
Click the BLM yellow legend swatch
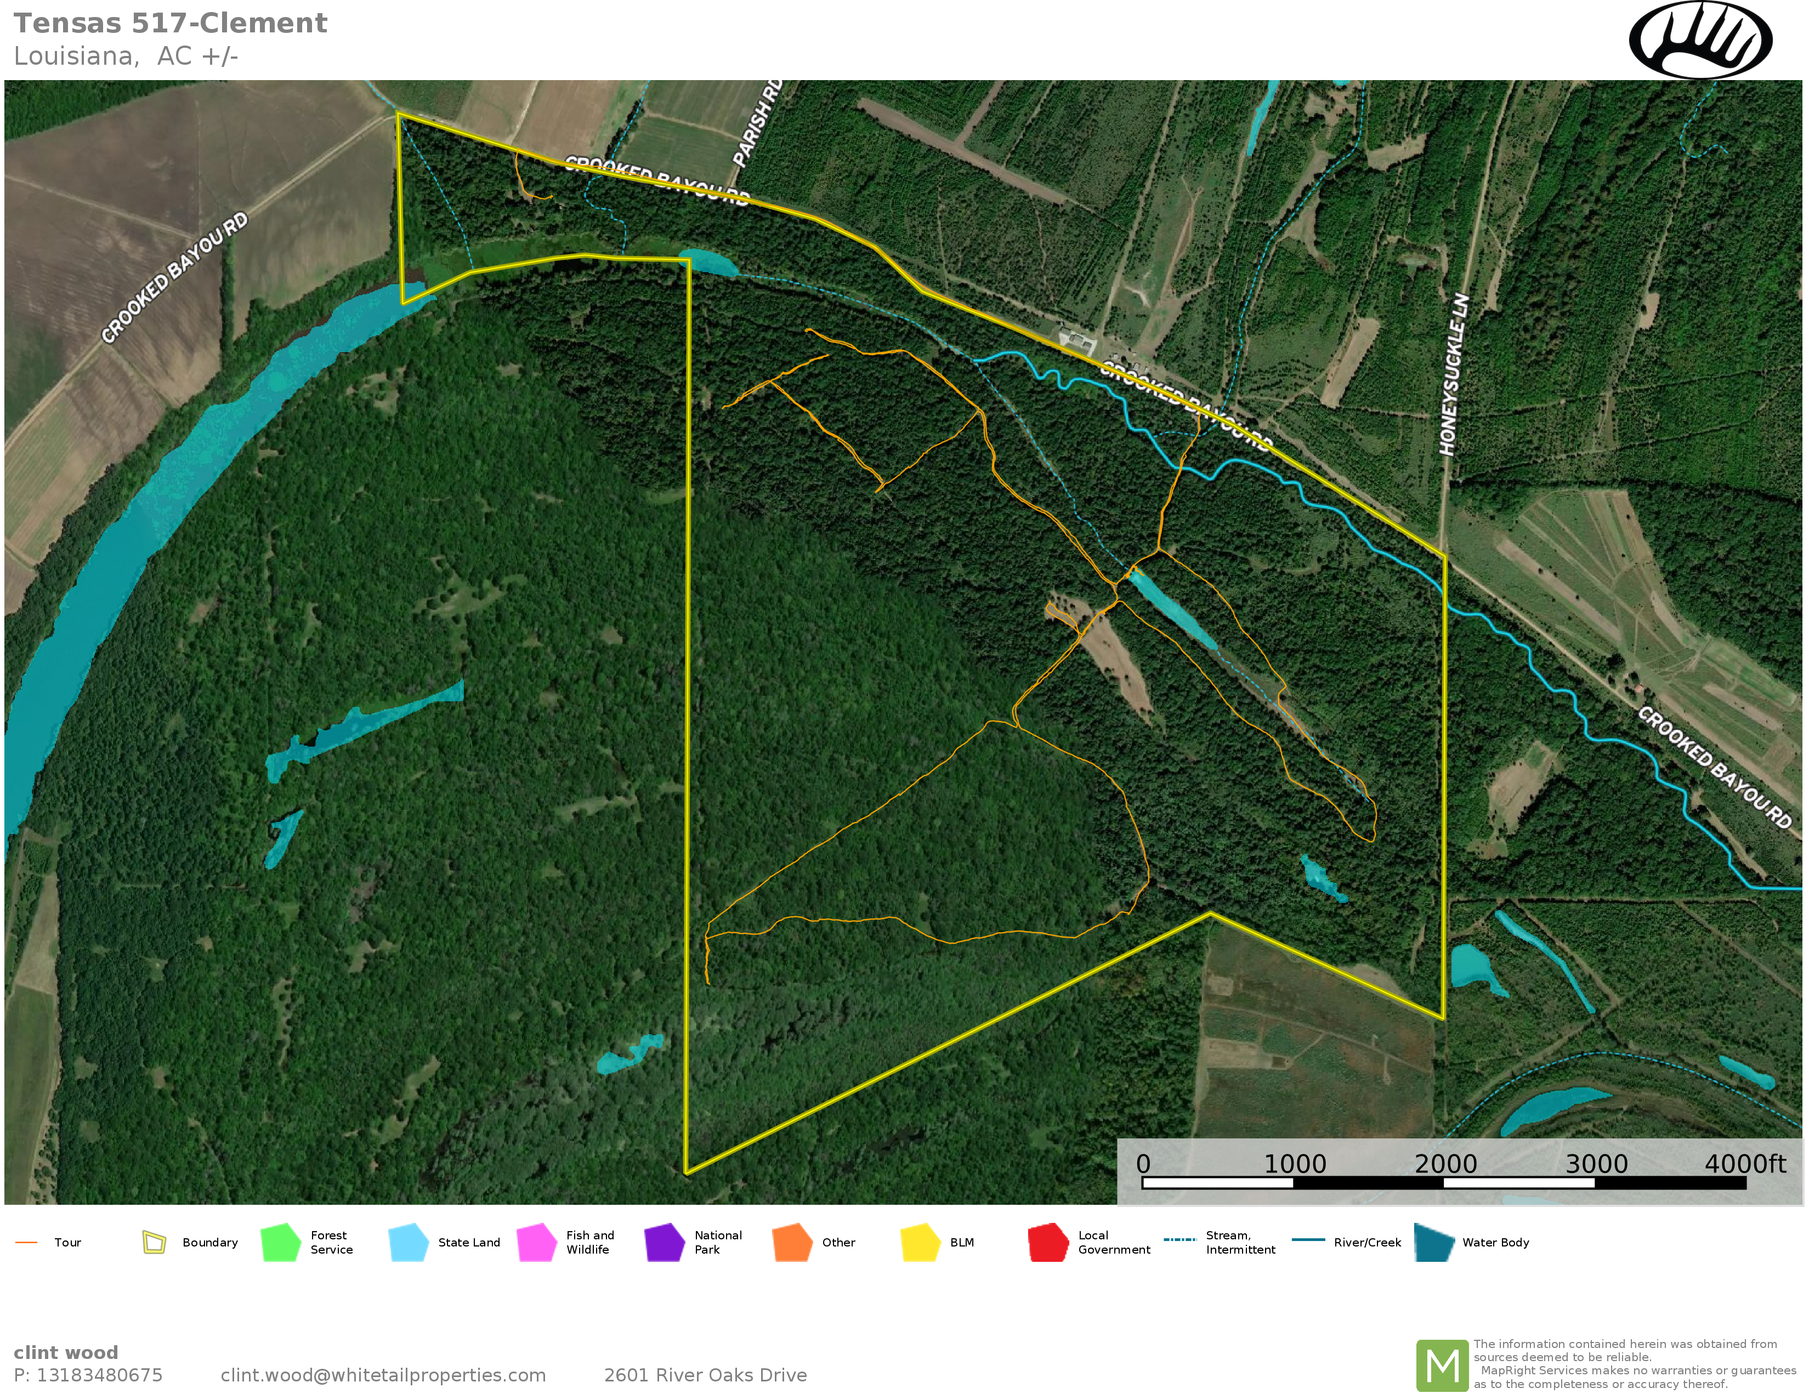click(920, 1242)
